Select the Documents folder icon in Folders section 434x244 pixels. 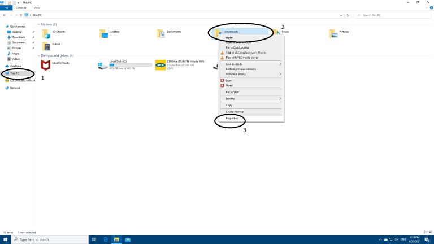click(160, 34)
